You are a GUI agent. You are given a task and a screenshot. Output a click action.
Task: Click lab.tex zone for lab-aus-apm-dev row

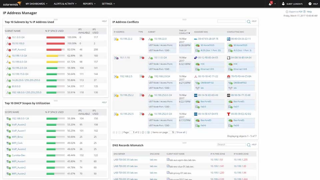(153, 160)
